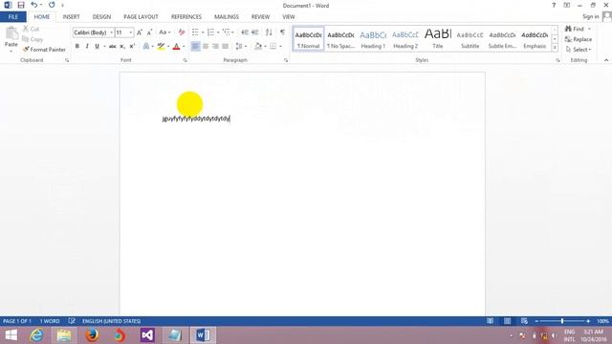612x344 pixels.
Task: Click Decrease Indent icon
Action: coord(245,32)
